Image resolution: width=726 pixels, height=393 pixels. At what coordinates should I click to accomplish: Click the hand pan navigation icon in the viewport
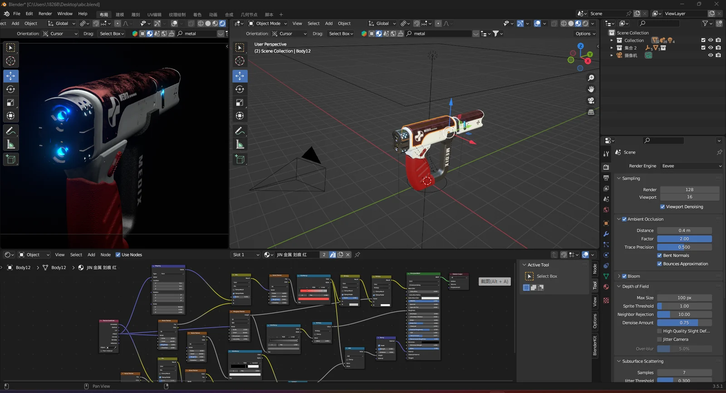pyautogui.click(x=591, y=89)
